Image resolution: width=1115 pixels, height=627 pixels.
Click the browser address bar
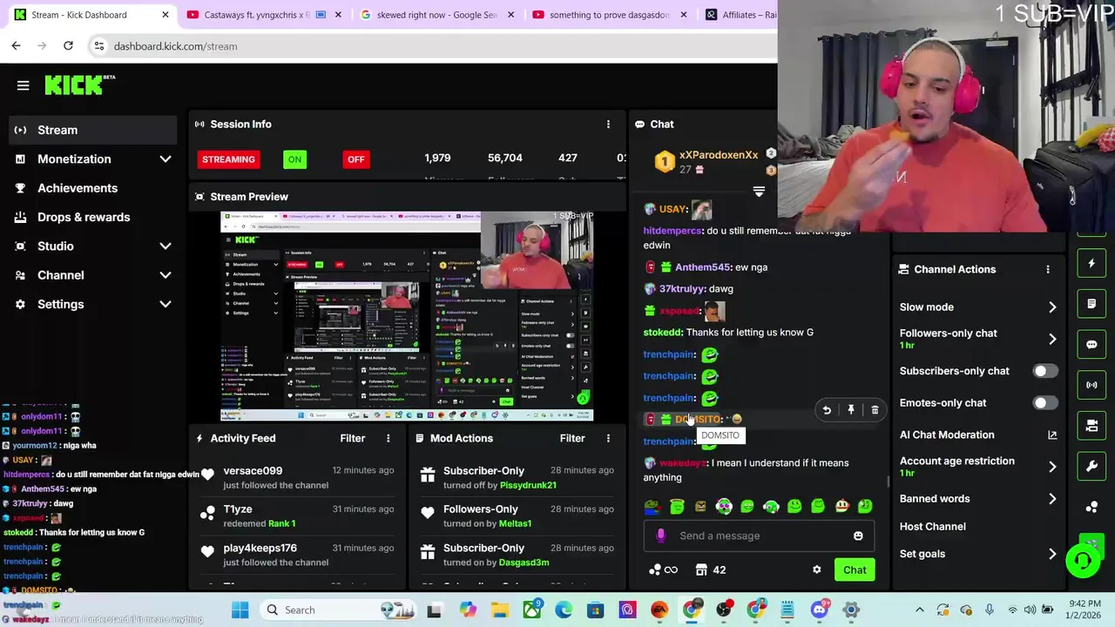pyautogui.click(x=436, y=46)
